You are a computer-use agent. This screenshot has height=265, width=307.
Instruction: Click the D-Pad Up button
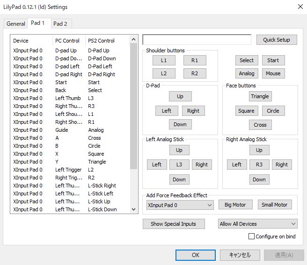point(180,96)
